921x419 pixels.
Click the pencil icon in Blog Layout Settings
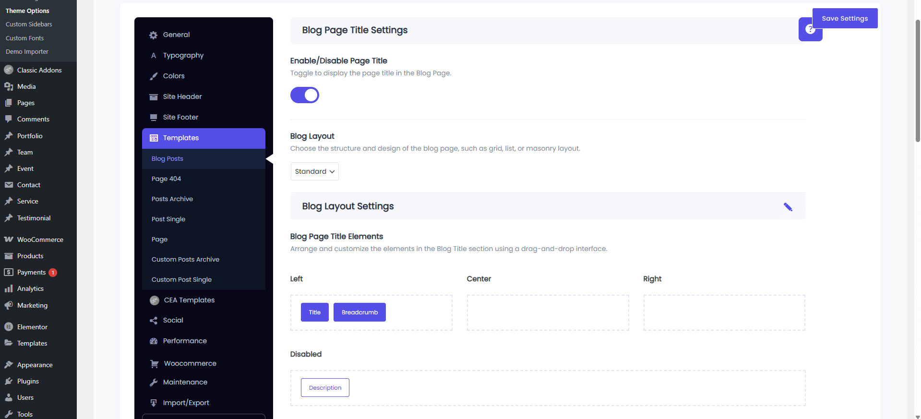[x=788, y=207]
